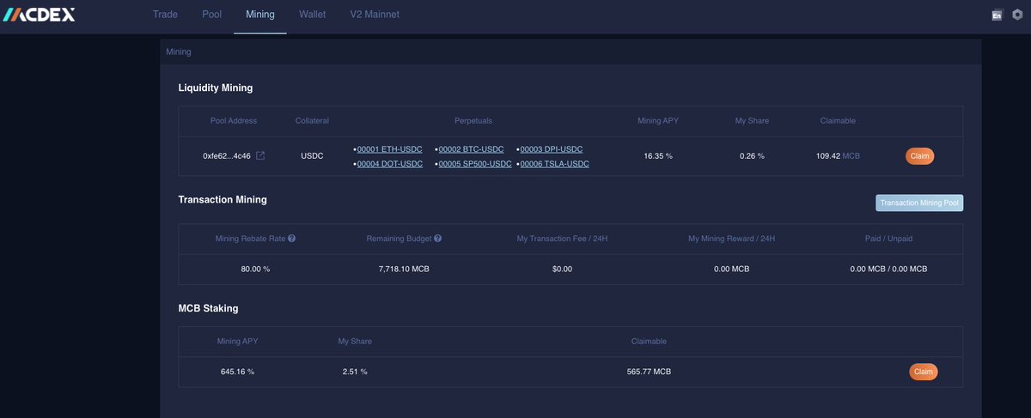Viewport: 1031px width, 418px height.
Task: Click the Paid / Unpaid column header
Action: (x=888, y=238)
